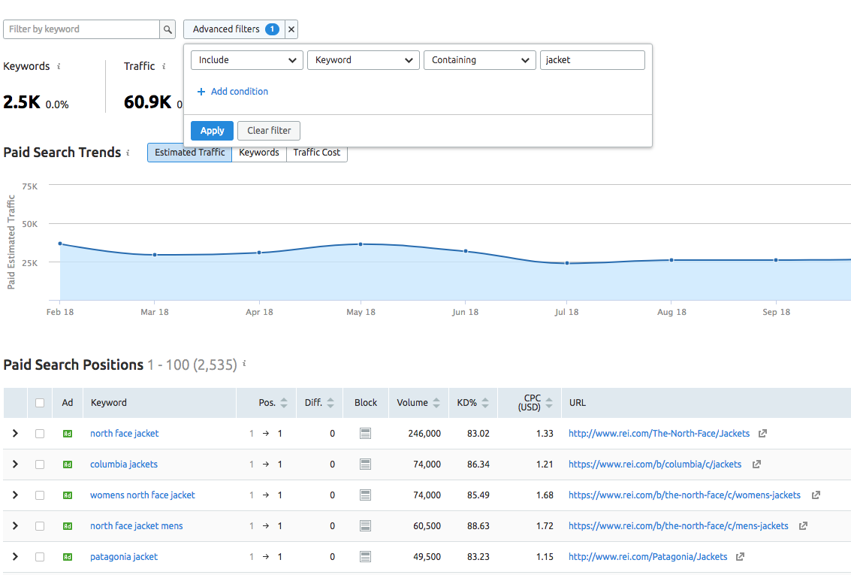Apply the advanced filter
This screenshot has height=575, width=851.
pos(213,131)
